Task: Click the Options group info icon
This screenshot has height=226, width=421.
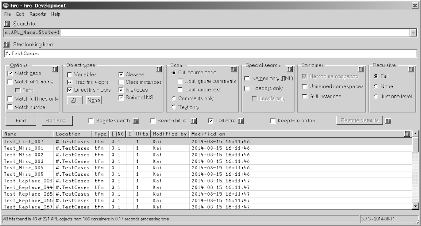Action: pos(55,70)
